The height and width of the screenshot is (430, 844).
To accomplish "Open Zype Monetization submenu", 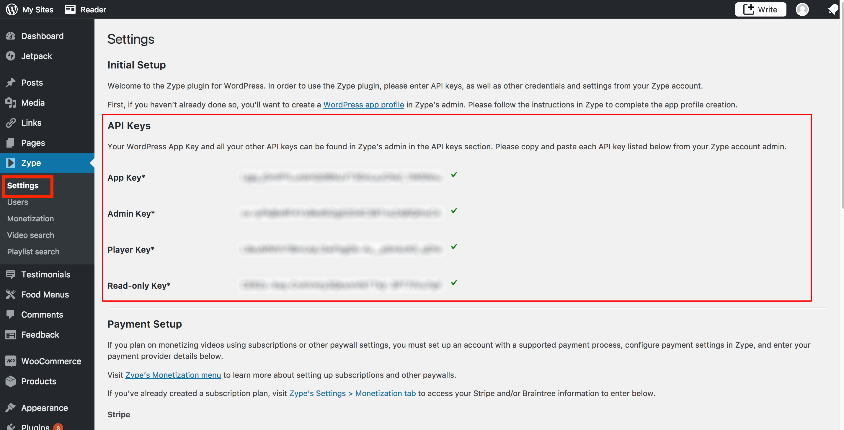I will point(30,218).
